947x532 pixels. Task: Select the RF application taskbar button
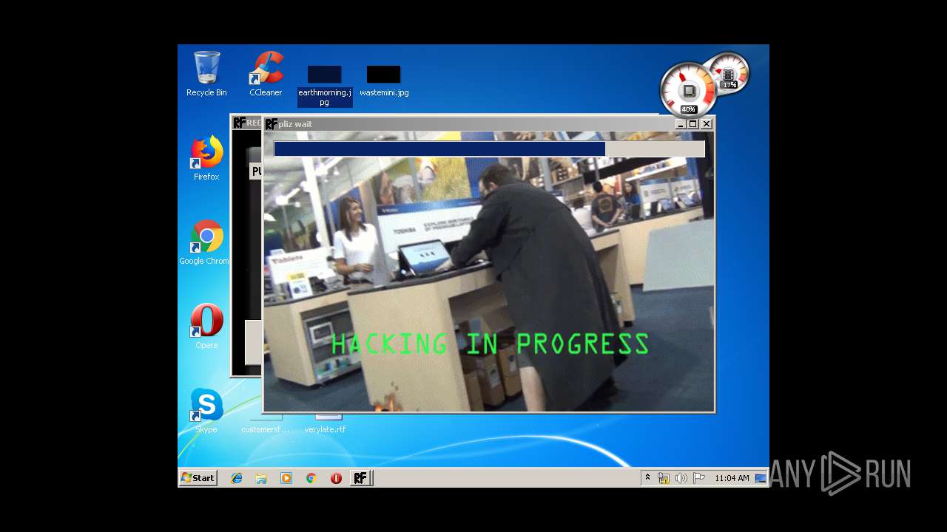360,478
